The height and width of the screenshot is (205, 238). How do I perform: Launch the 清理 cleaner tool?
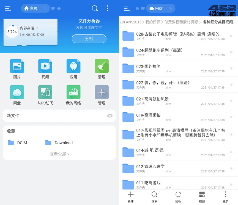tap(101, 66)
